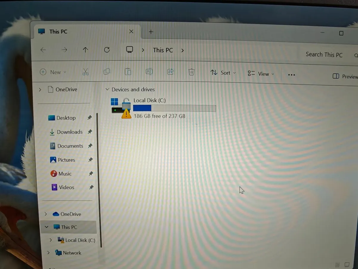Viewport: 358px width, 269px height.
Task: Open the See more ellipsis menu
Action: (x=291, y=75)
